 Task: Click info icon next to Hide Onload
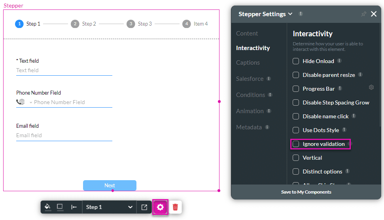click(x=339, y=61)
